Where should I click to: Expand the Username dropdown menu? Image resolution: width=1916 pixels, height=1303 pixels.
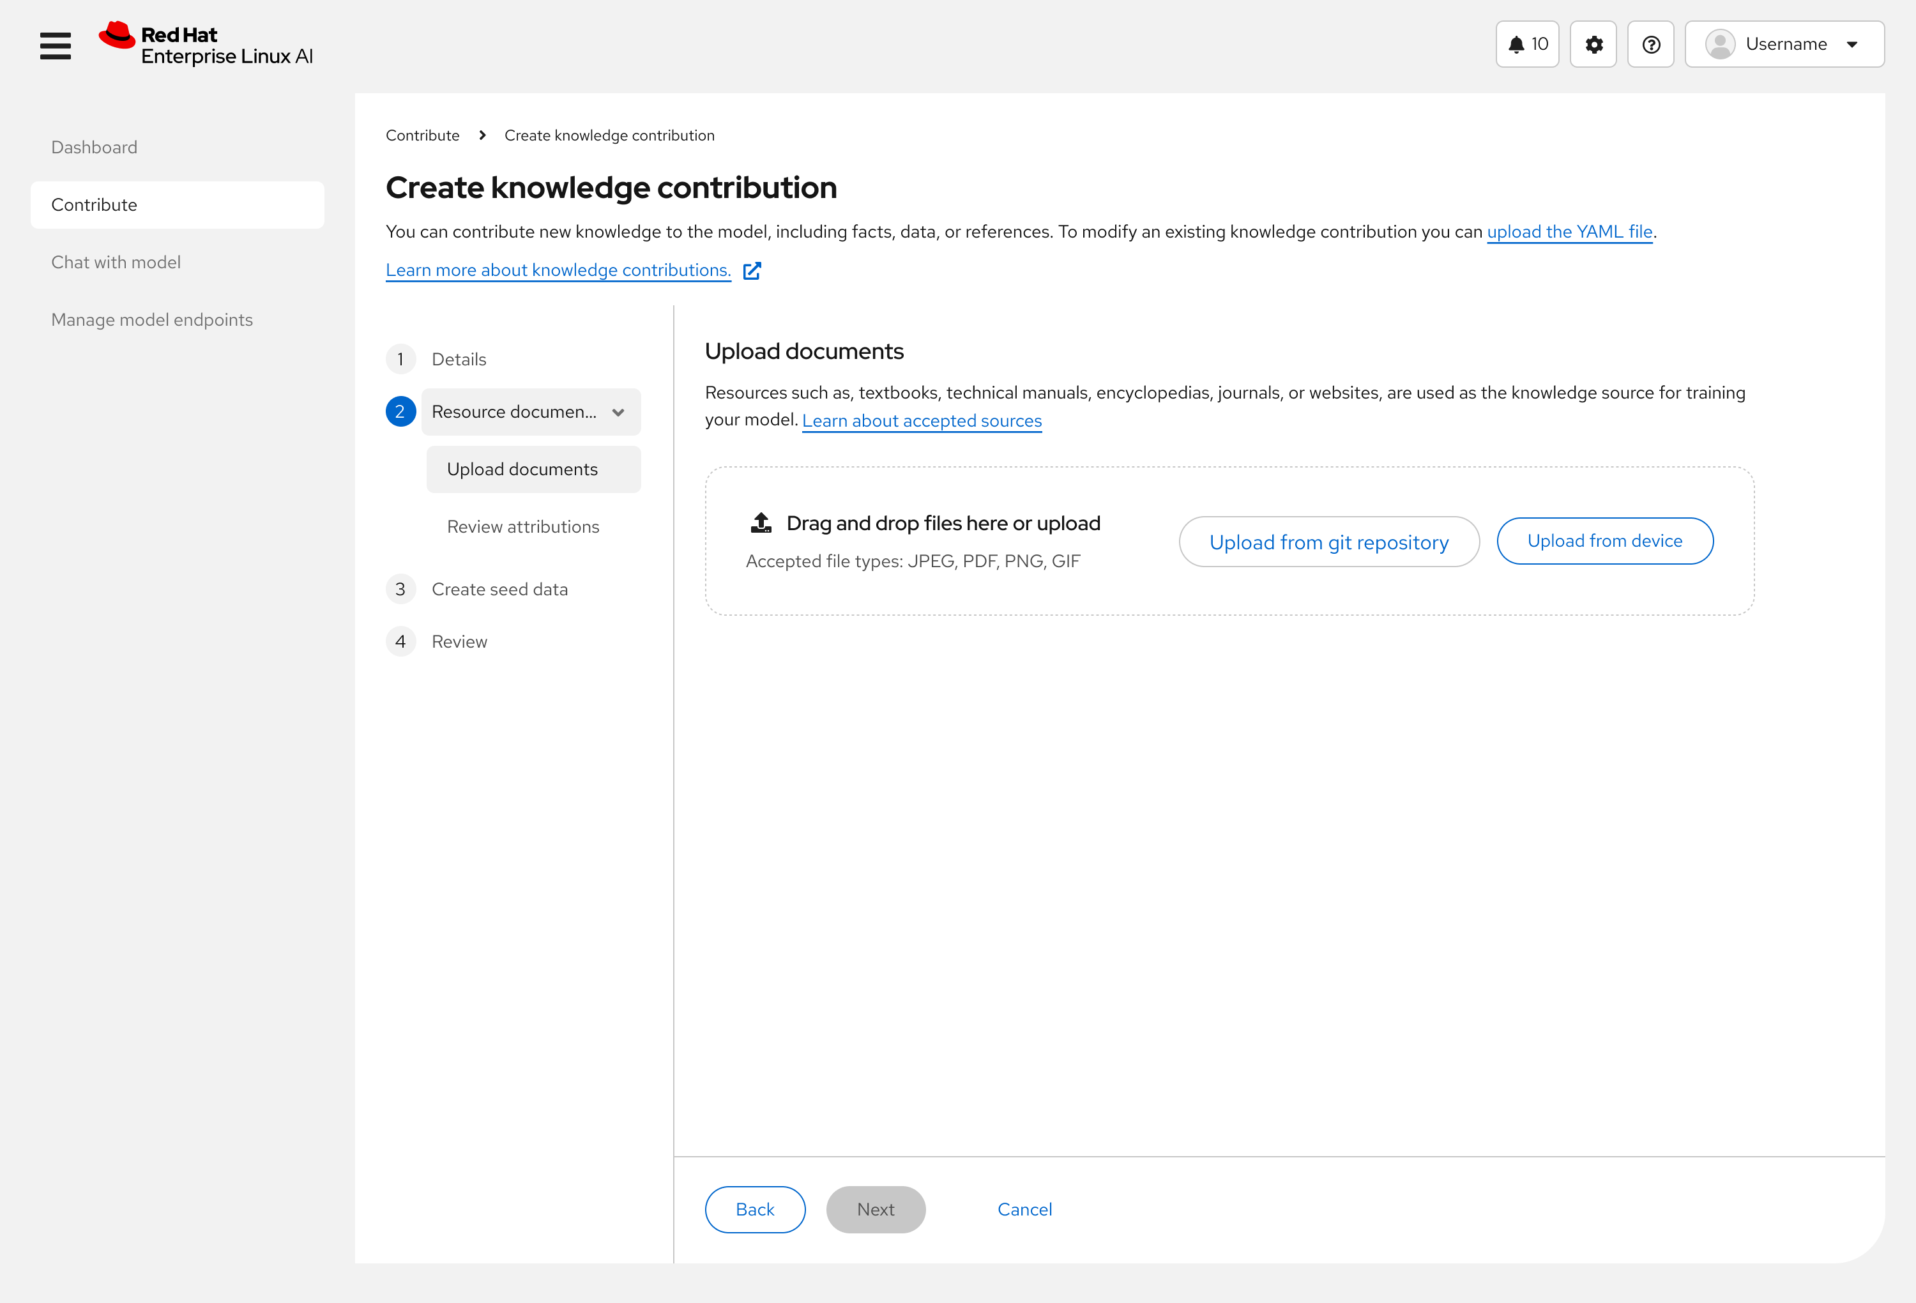pyautogui.click(x=1851, y=45)
